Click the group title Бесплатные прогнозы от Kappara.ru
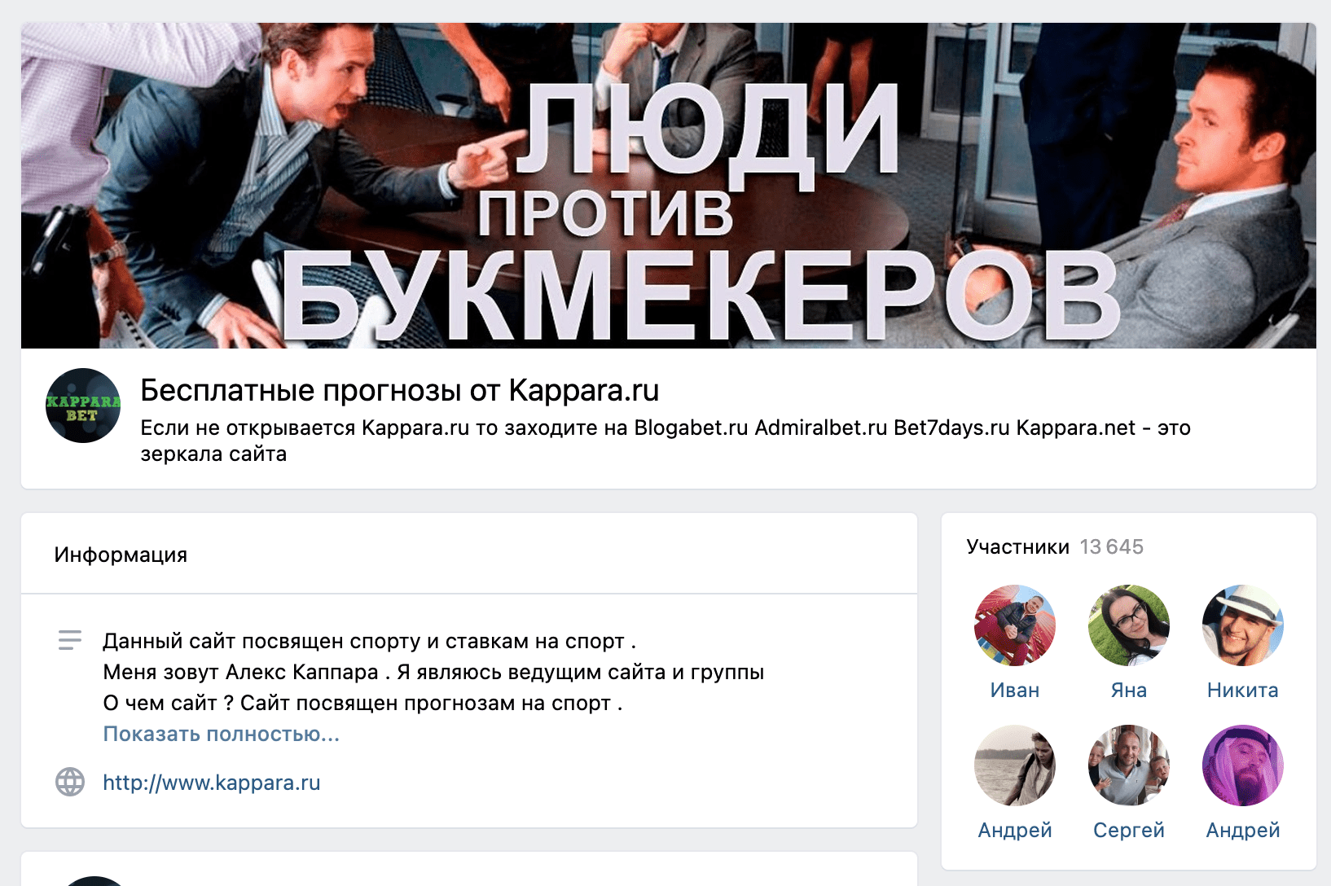The height and width of the screenshot is (886, 1331). coord(400,390)
